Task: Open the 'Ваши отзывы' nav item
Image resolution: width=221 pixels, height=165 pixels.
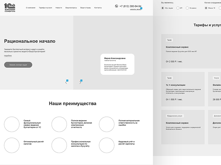Action: coord(86,8)
